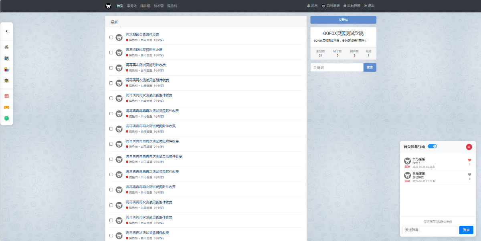Switch to the 最新 tab
481x241 pixels.
(x=114, y=22)
